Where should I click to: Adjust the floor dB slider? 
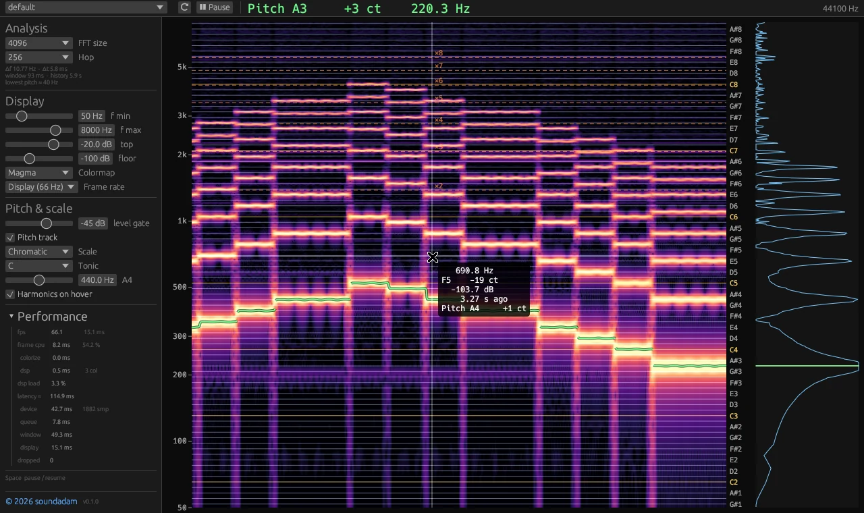pyautogui.click(x=39, y=159)
